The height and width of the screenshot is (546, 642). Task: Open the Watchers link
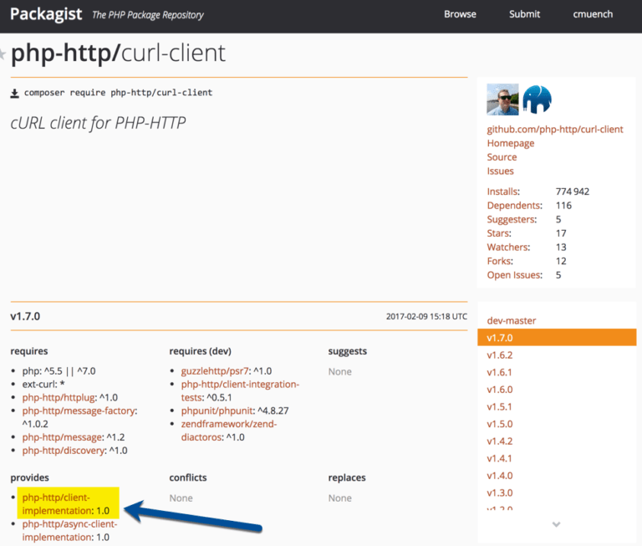(508, 247)
